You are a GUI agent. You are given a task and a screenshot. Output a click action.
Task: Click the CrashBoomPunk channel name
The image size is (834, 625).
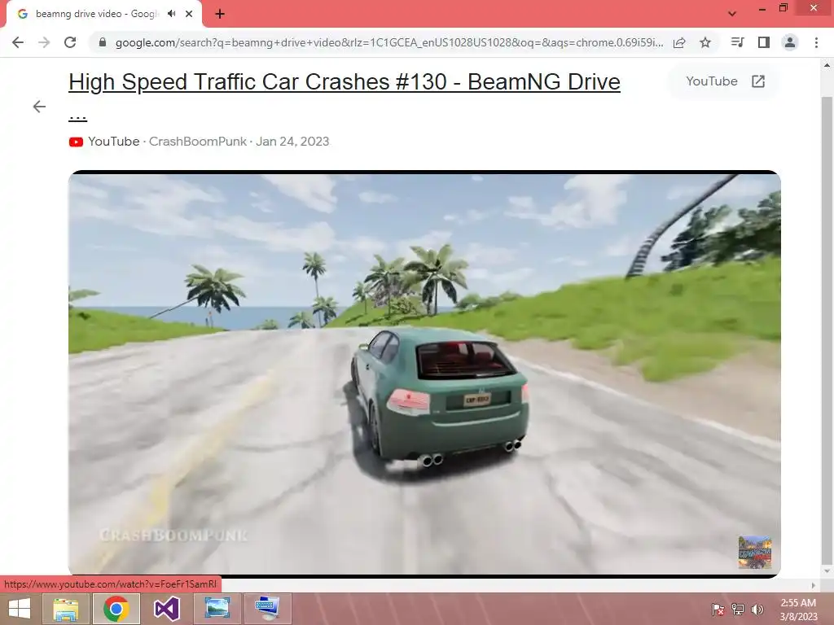pyautogui.click(x=198, y=142)
